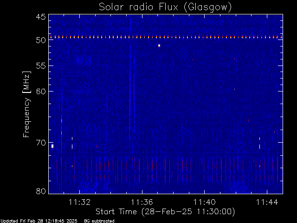Click the 'Updated Fri Feb 28 12:16:45 2025' text
This screenshot has height=223, width=297.
[39, 221]
